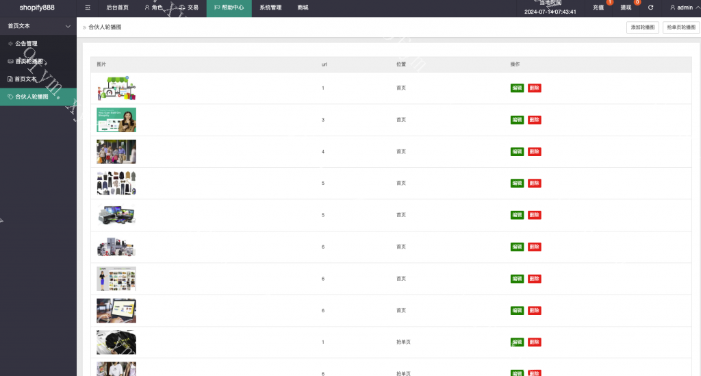Open the printer and monitor electronics thumbnail
Screen dimensions: 701x376
(116, 215)
